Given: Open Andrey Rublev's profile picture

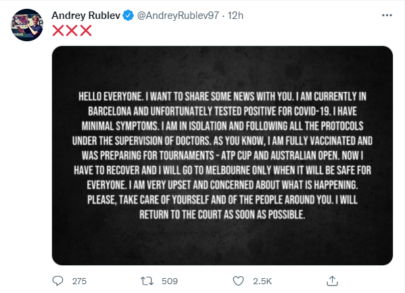Looking at the screenshot, I should click(27, 25).
